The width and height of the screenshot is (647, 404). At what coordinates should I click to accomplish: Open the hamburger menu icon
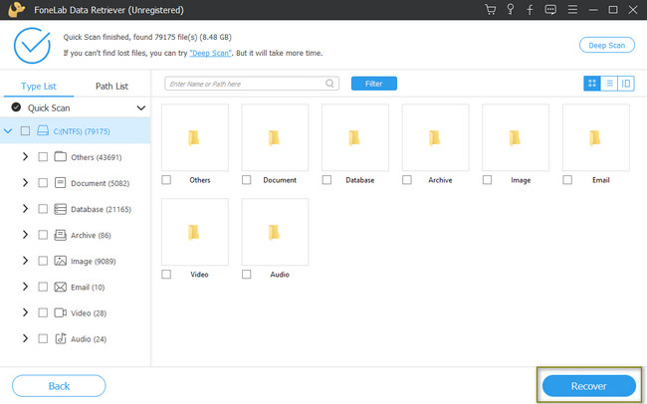coord(572,10)
